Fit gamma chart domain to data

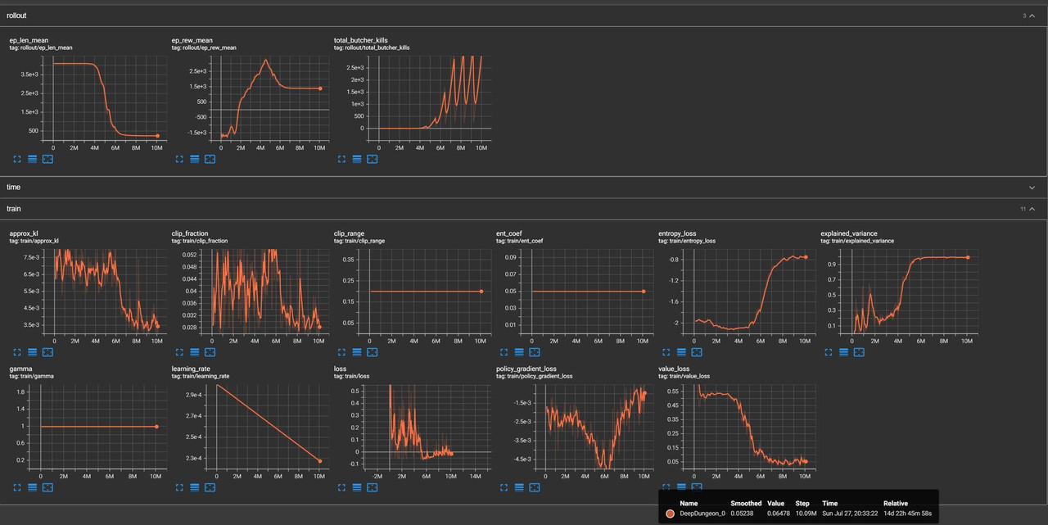(47, 487)
